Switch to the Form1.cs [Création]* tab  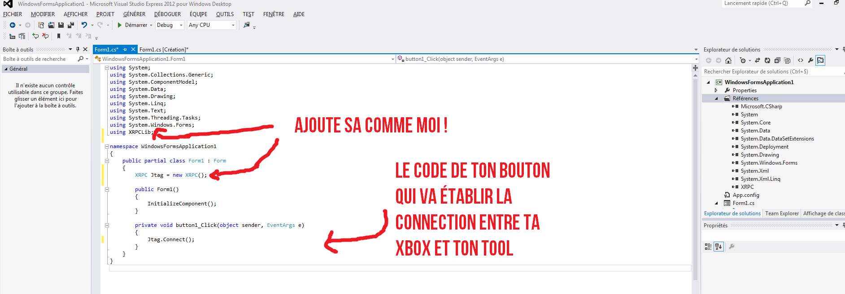[164, 49]
